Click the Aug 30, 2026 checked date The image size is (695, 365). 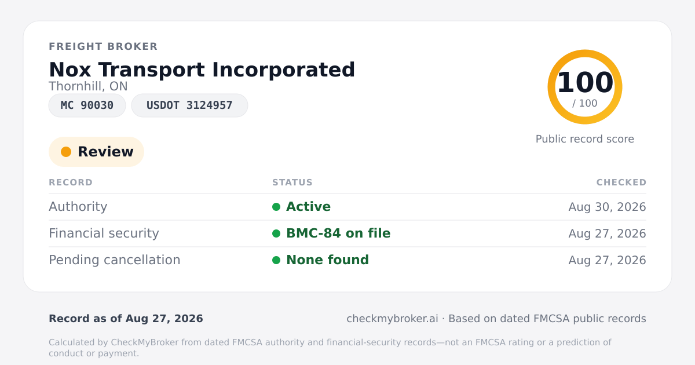608,207
